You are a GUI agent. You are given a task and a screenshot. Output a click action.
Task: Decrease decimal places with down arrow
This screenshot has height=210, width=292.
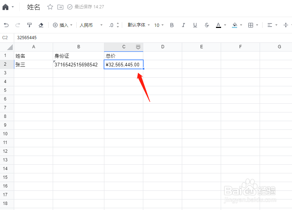pyautogui.click(x=118, y=27)
